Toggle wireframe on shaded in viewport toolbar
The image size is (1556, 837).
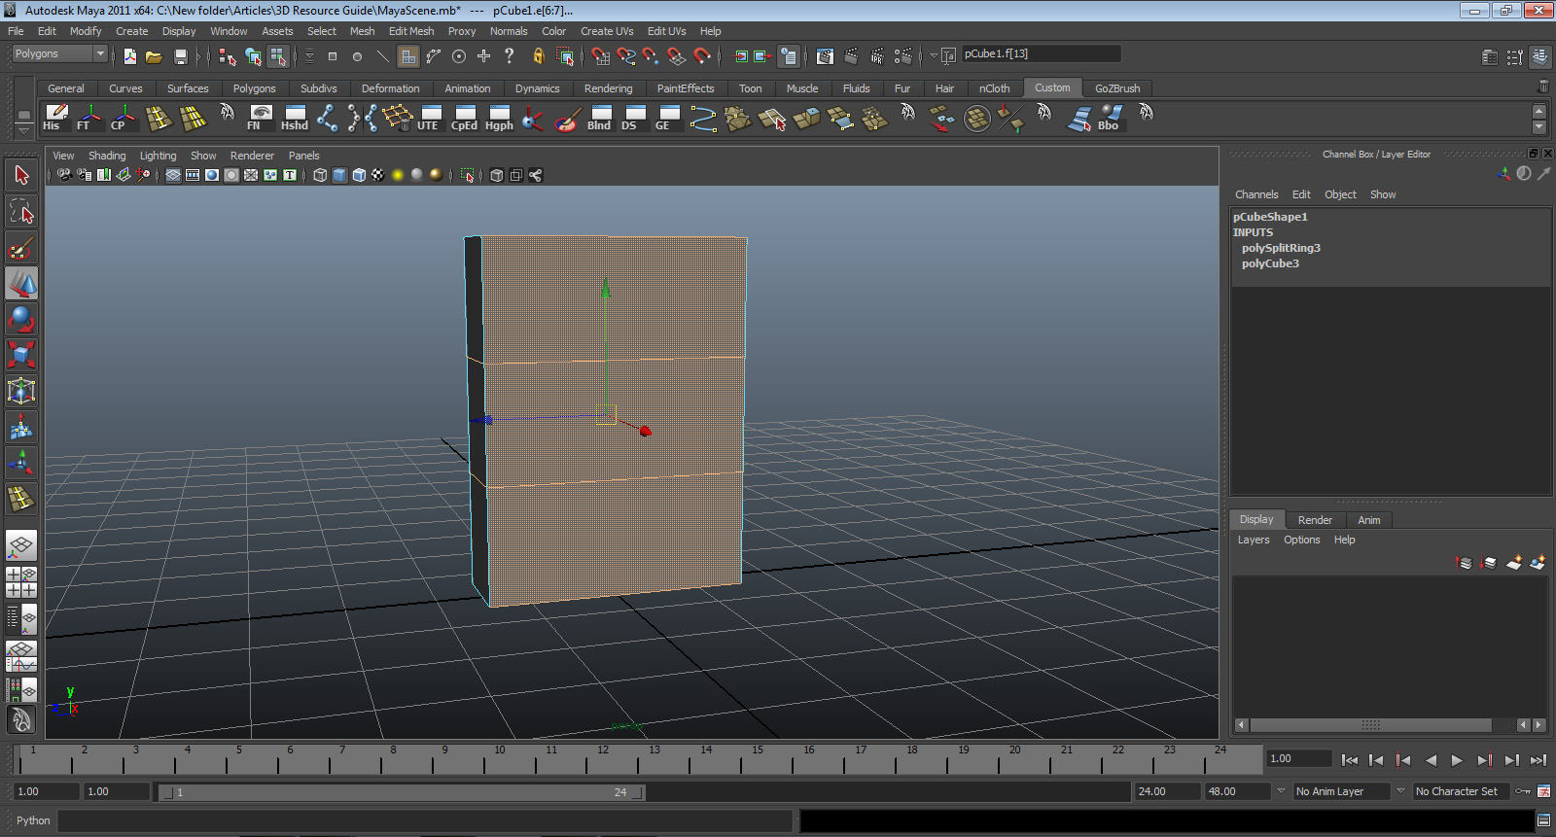pyautogui.click(x=359, y=175)
